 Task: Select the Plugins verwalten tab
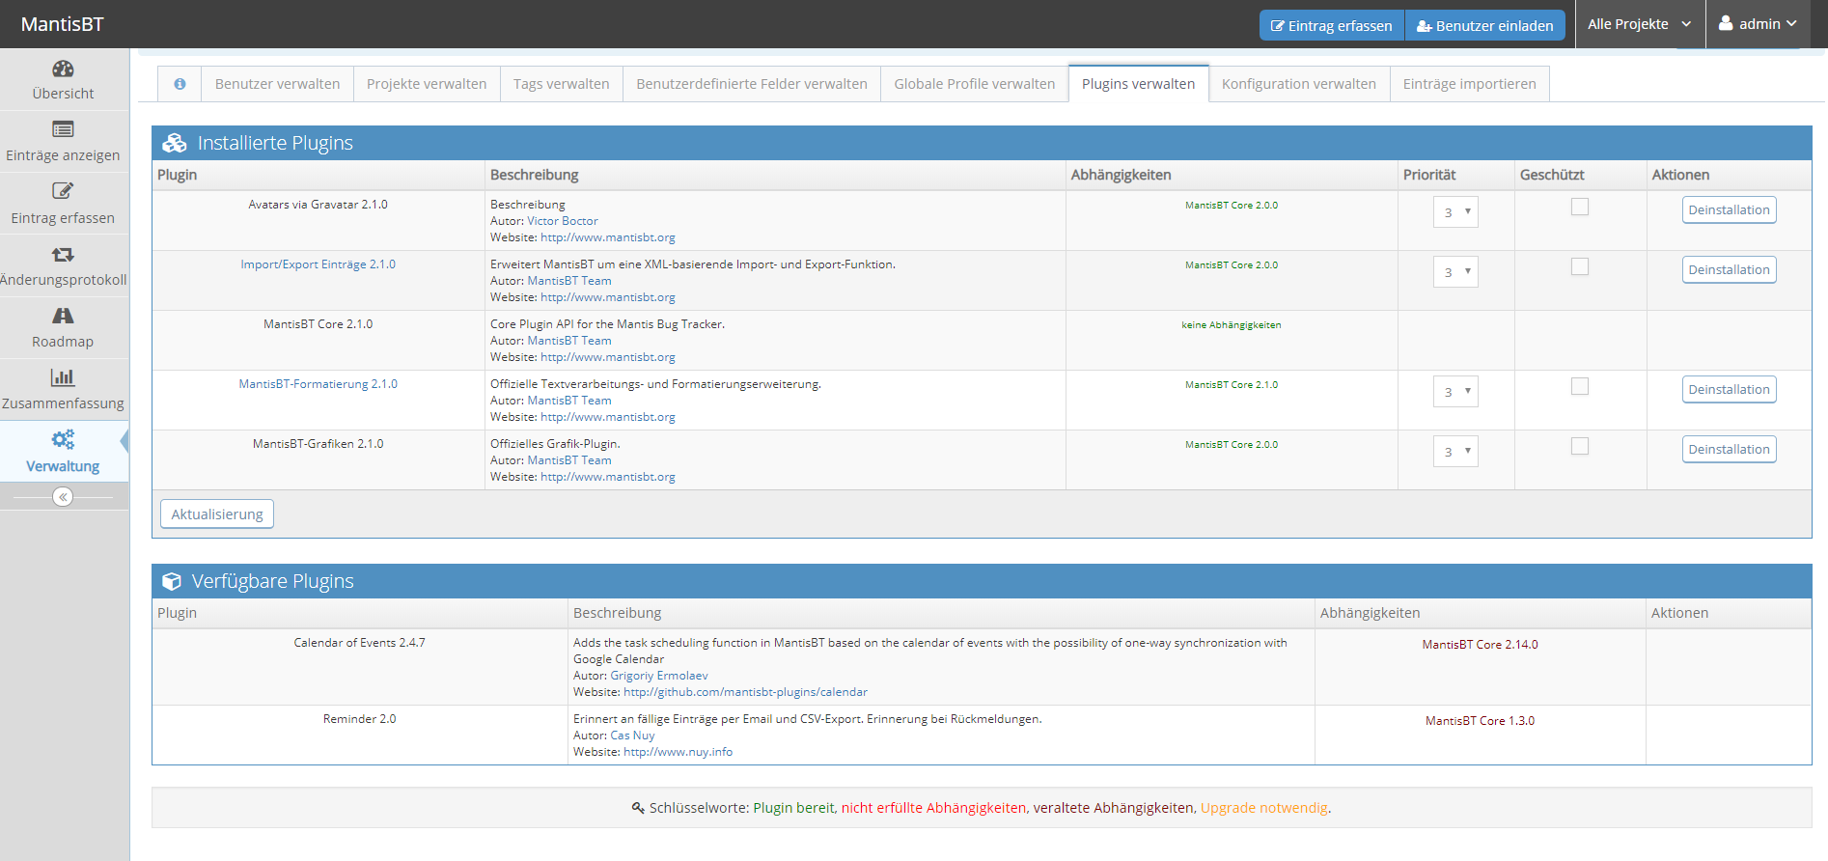pyautogui.click(x=1138, y=84)
